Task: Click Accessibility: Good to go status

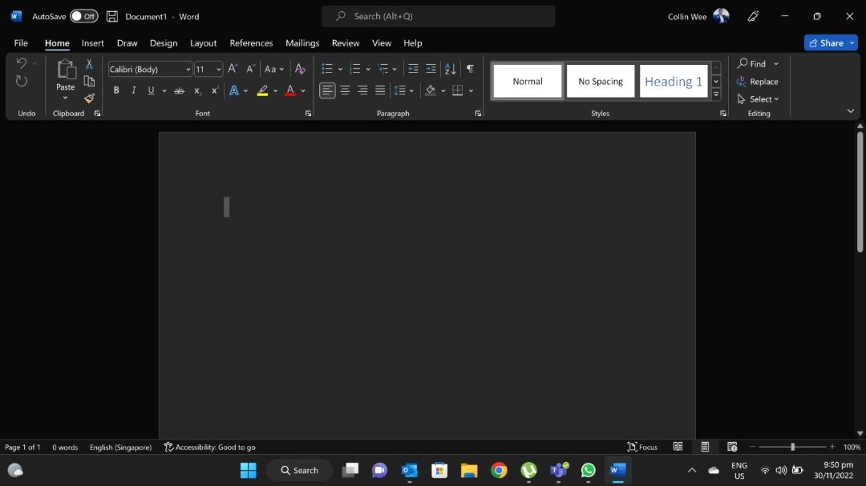Action: coord(210,447)
